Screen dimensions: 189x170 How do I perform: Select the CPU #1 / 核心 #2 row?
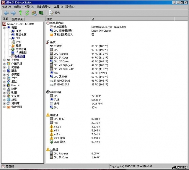[79, 69]
